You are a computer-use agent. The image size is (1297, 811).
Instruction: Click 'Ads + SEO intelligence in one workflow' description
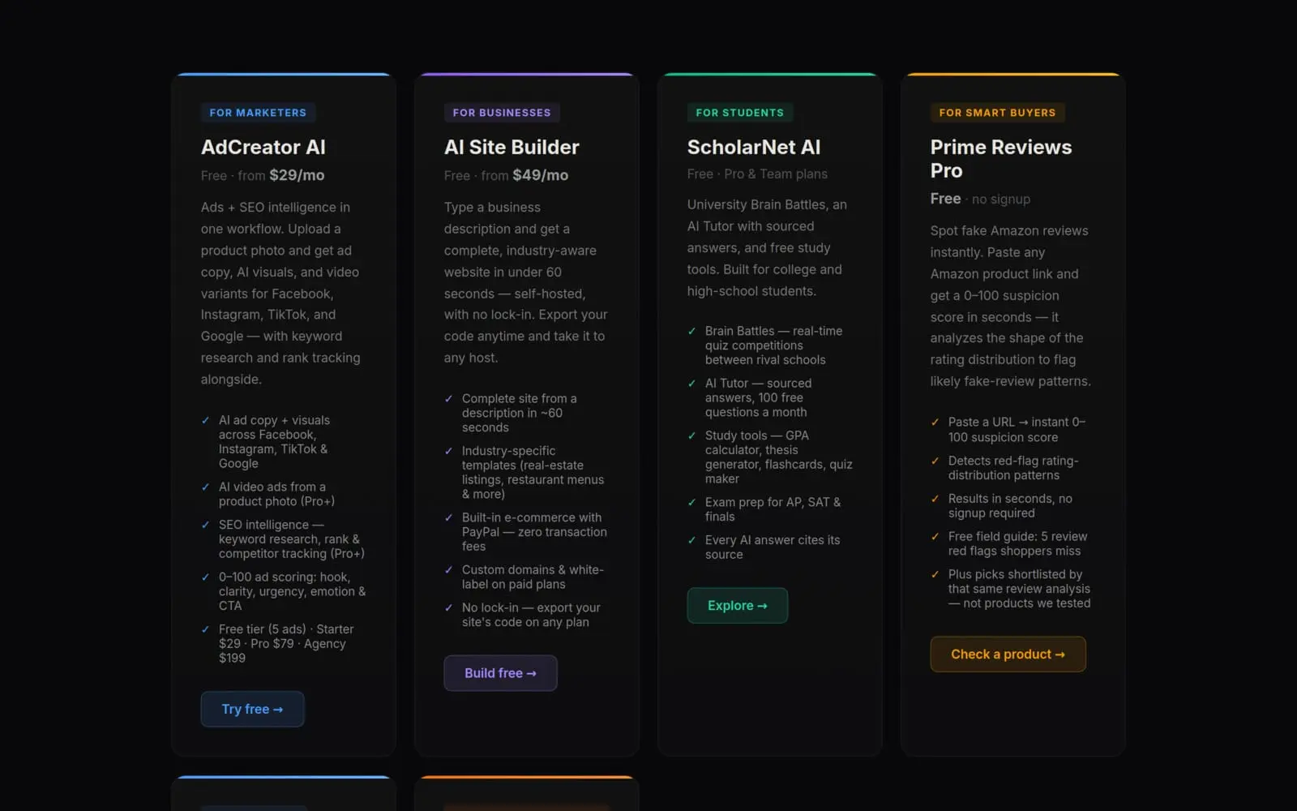280,294
